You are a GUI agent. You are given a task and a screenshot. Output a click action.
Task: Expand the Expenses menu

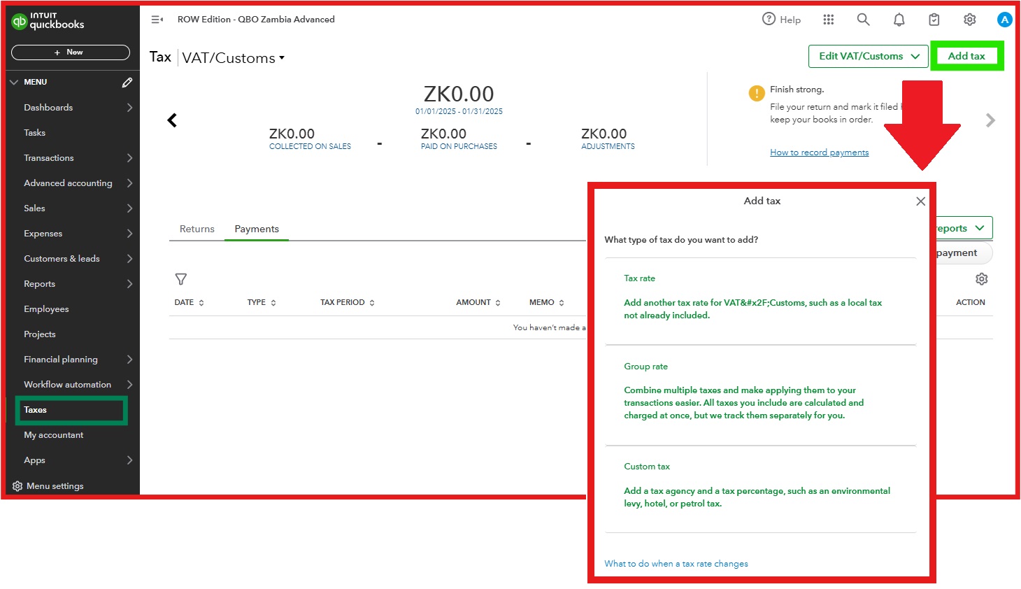130,234
